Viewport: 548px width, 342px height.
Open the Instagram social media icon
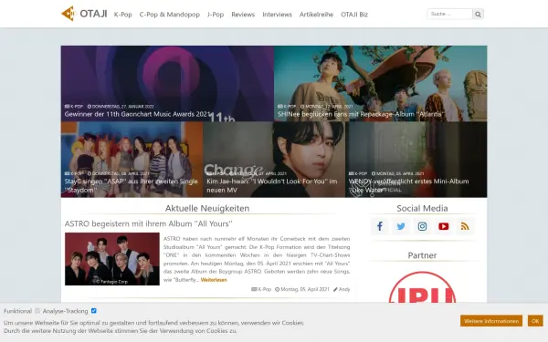click(x=422, y=226)
